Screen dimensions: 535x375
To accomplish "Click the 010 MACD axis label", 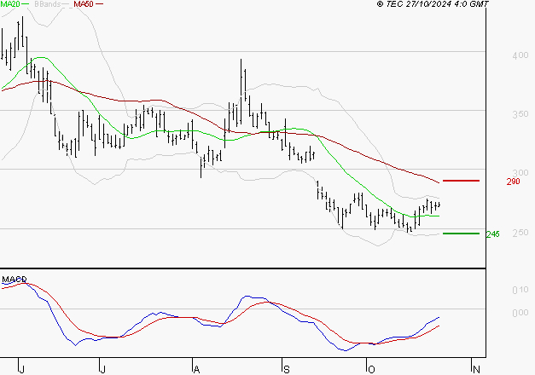I will [520, 290].
